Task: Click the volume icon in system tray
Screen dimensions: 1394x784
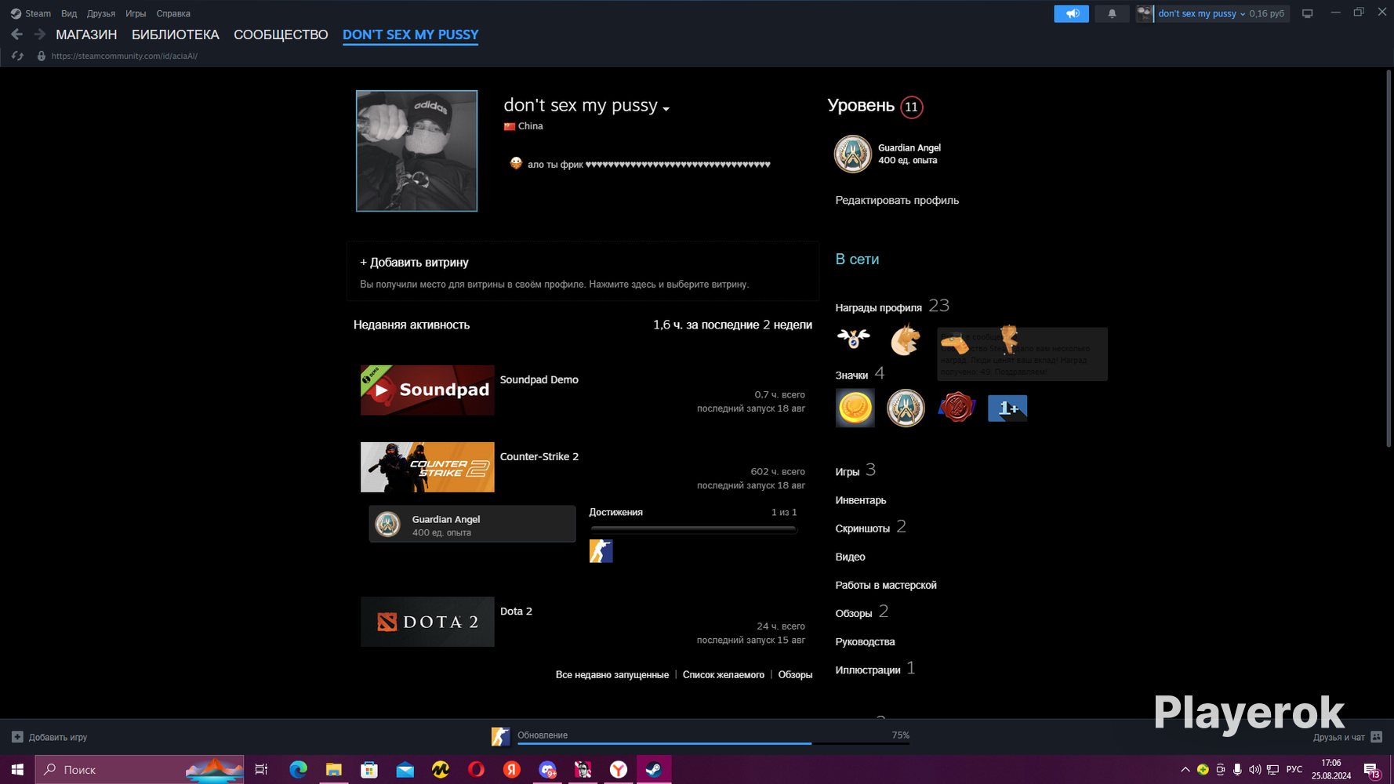Action: click(1254, 770)
